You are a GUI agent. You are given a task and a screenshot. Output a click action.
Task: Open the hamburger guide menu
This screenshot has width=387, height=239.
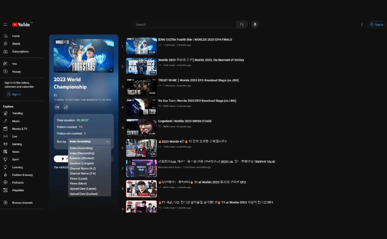(x=5, y=25)
